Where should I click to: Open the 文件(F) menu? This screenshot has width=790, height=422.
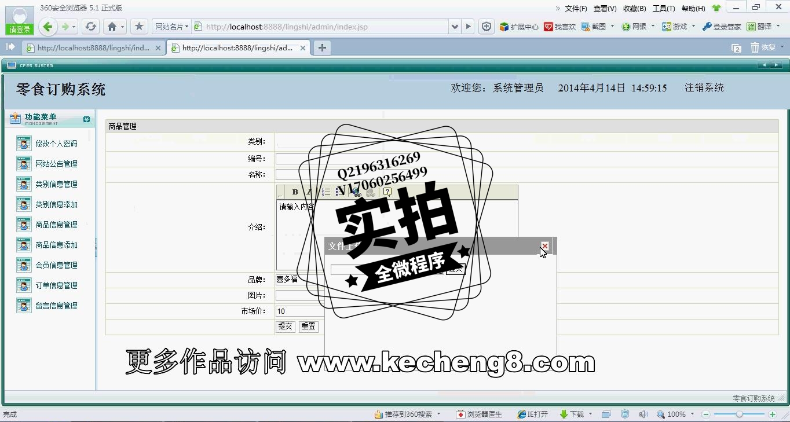coord(576,8)
